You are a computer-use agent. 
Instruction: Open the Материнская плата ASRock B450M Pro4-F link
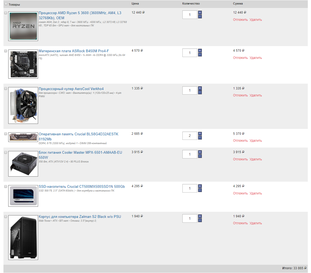click(x=74, y=51)
